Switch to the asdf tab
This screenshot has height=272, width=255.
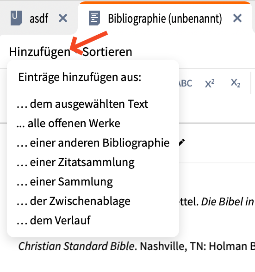tap(39, 18)
